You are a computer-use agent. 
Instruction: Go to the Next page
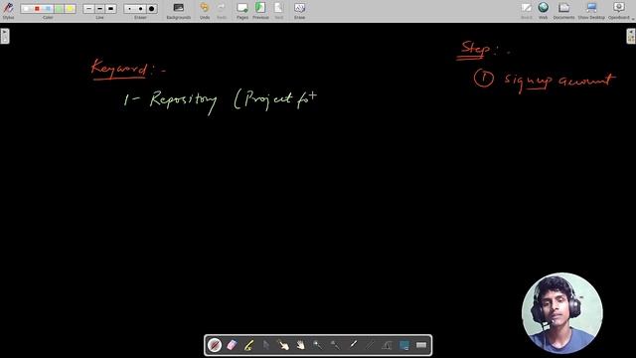pyautogui.click(x=278, y=10)
